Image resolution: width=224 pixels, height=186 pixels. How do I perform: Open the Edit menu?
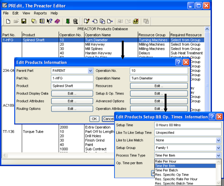15,13
